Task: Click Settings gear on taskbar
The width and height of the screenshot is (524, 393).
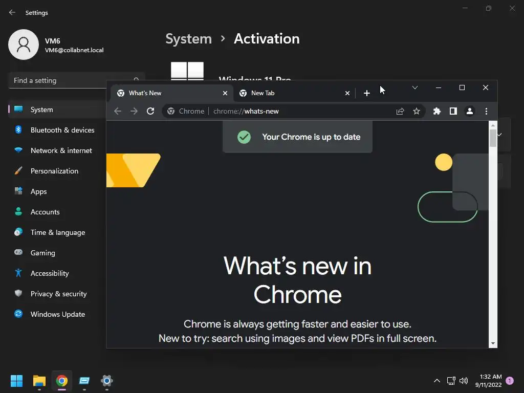Action: [x=107, y=381]
